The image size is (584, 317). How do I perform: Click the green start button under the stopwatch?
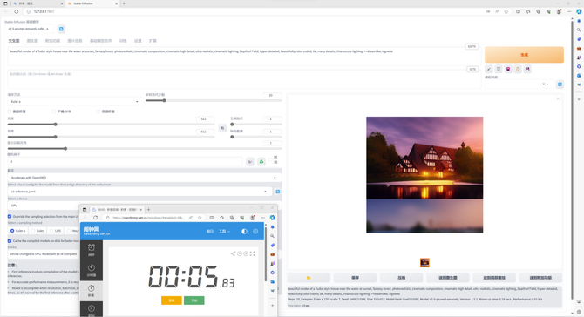[x=194, y=300]
